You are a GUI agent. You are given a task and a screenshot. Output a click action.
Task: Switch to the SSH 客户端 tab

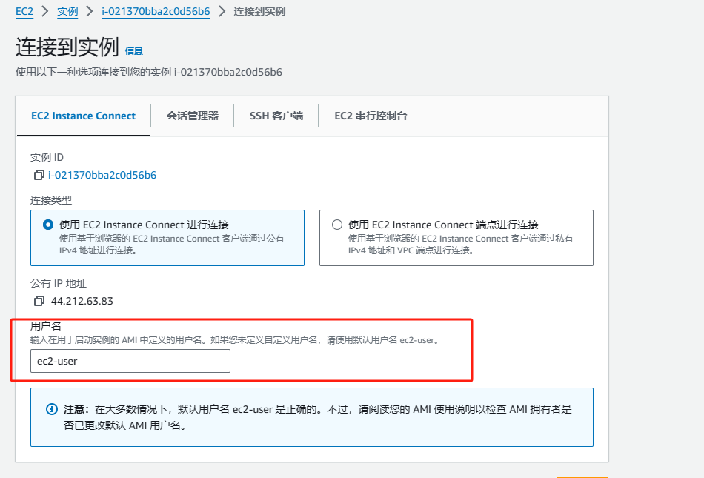(276, 116)
